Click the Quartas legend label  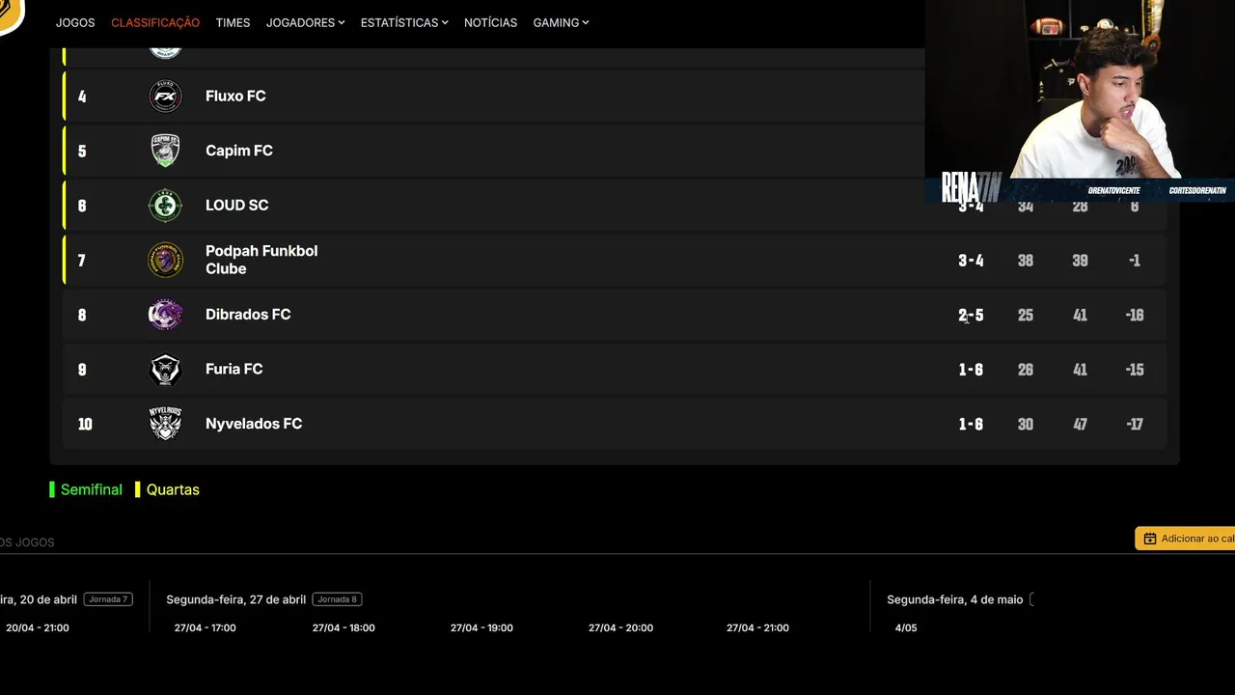[x=173, y=489]
